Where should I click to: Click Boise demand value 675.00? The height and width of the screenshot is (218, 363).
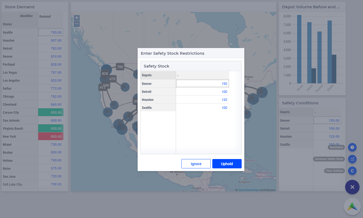(51, 168)
